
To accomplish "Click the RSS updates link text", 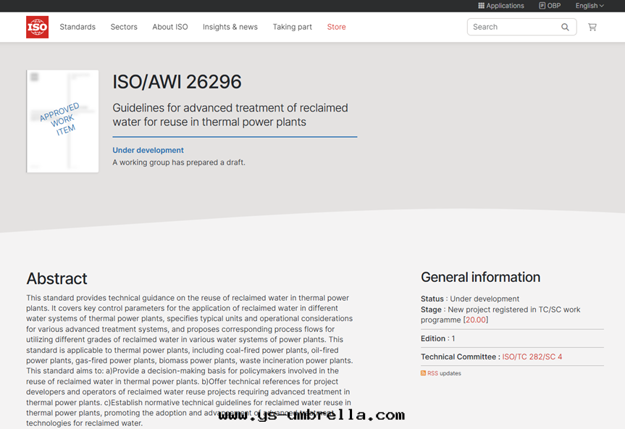I will (x=444, y=373).
